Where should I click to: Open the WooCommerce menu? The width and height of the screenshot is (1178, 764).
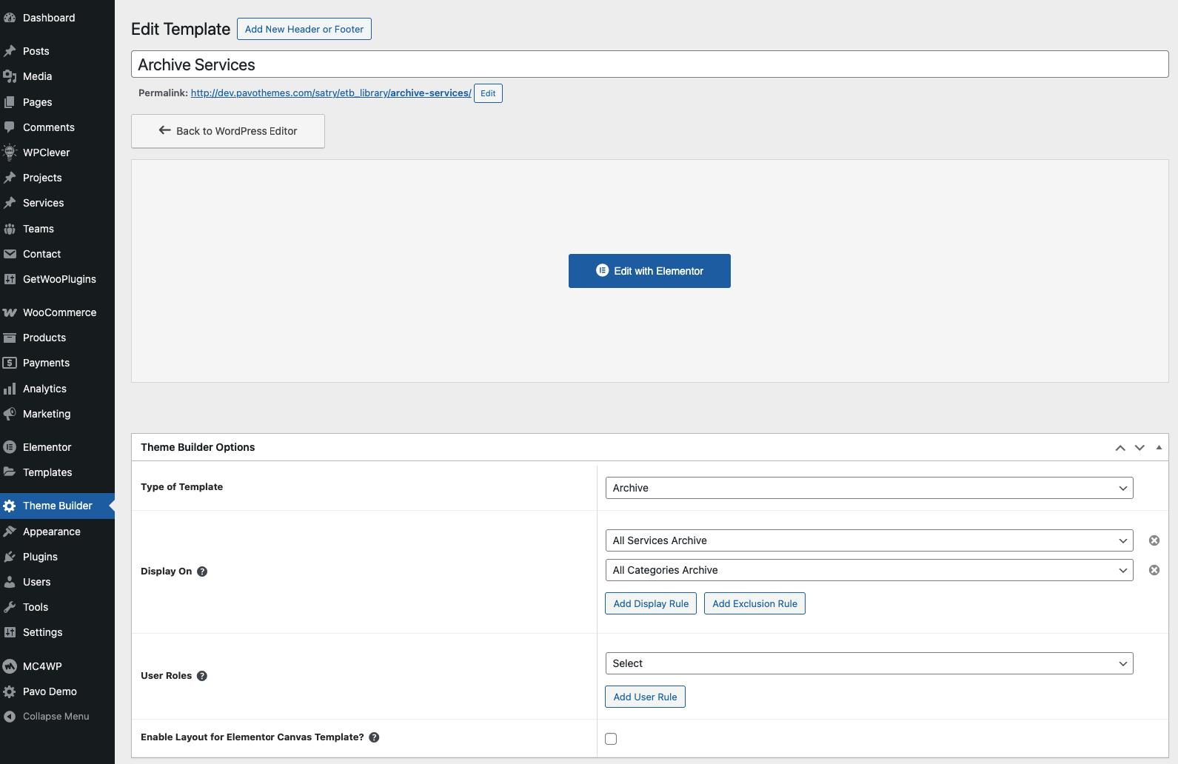[59, 312]
